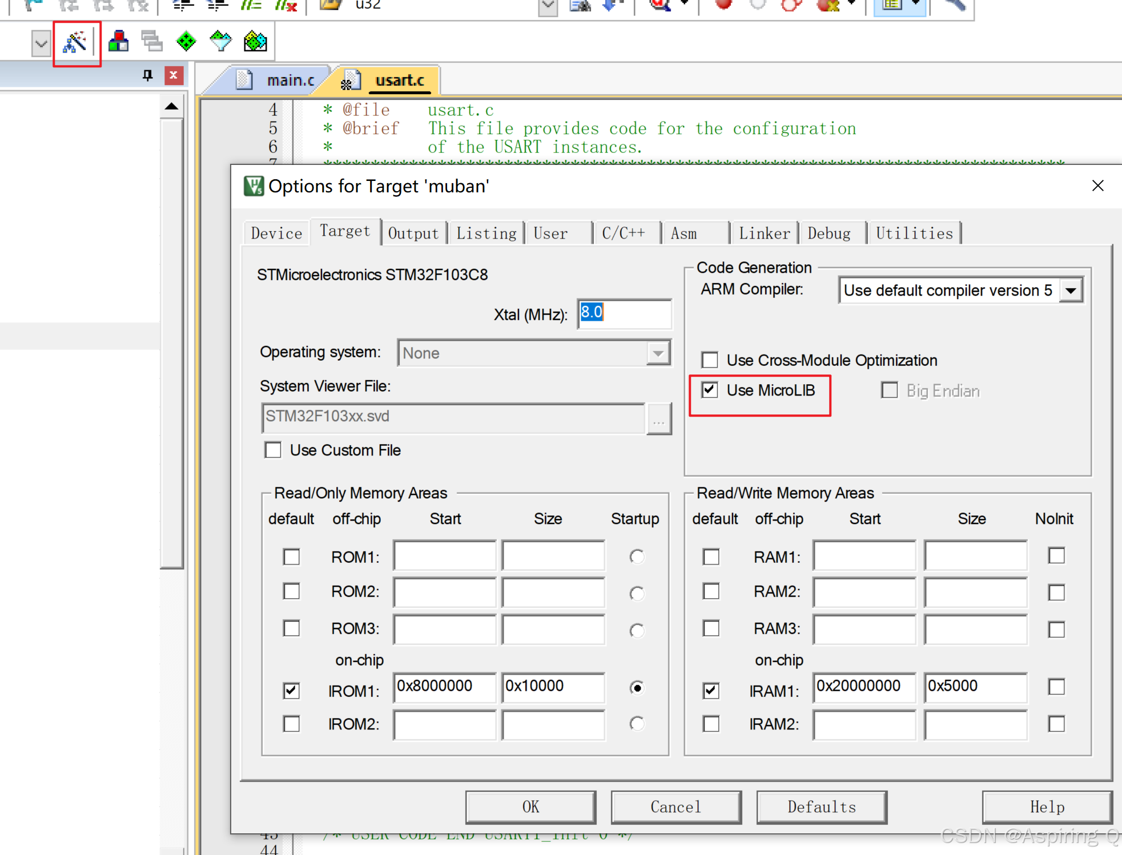
Task: Click Select Software Packs funnel icon
Action: 220,42
